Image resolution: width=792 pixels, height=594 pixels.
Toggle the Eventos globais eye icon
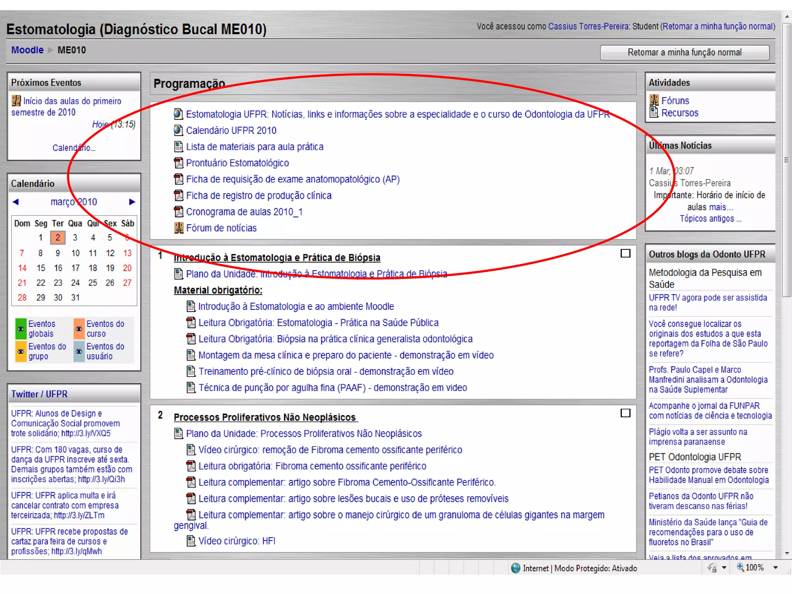point(21,329)
